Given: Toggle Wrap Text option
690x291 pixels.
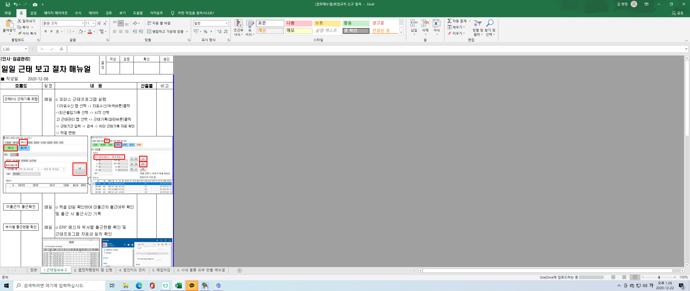Looking at the screenshot, I should [x=159, y=23].
